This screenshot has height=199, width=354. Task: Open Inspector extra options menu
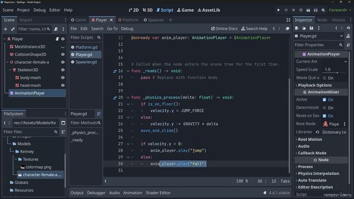[x=319, y=28]
